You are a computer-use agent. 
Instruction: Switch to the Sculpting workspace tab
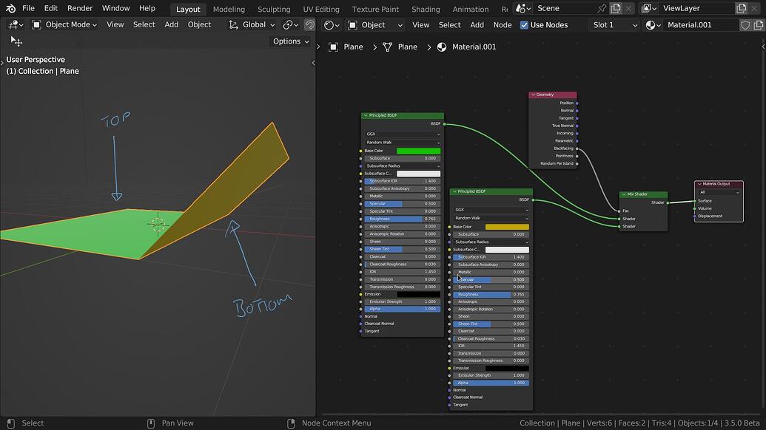click(274, 10)
